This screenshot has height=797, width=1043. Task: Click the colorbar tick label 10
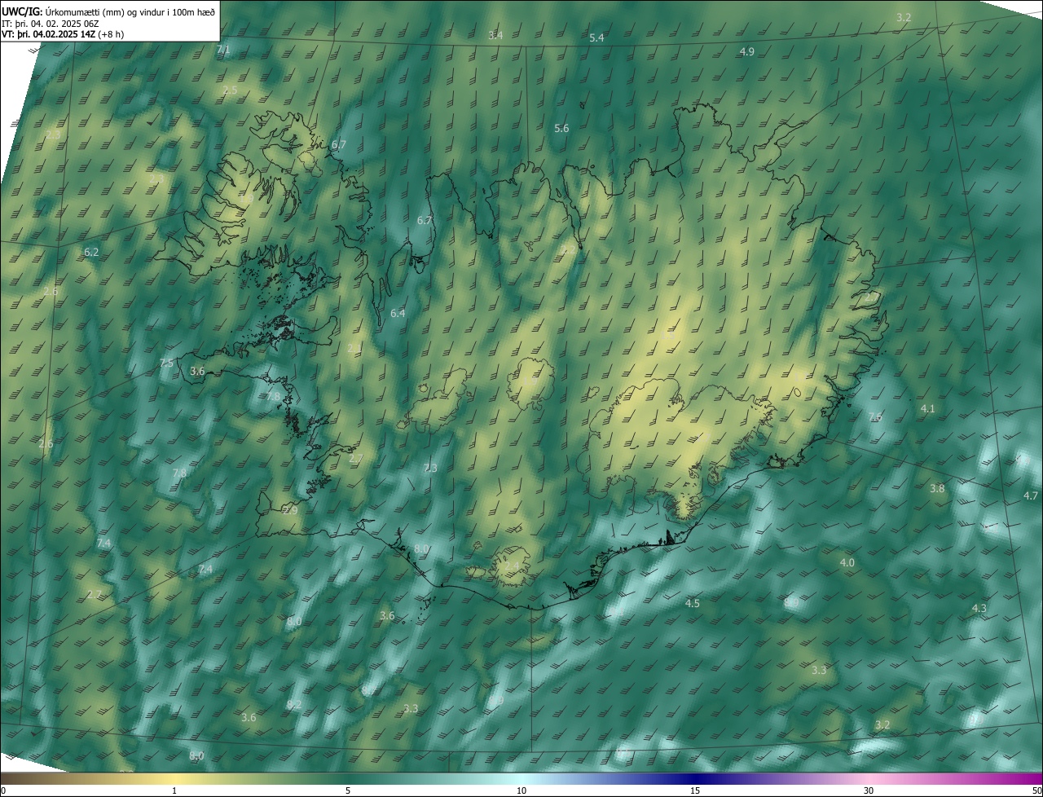pyautogui.click(x=521, y=790)
